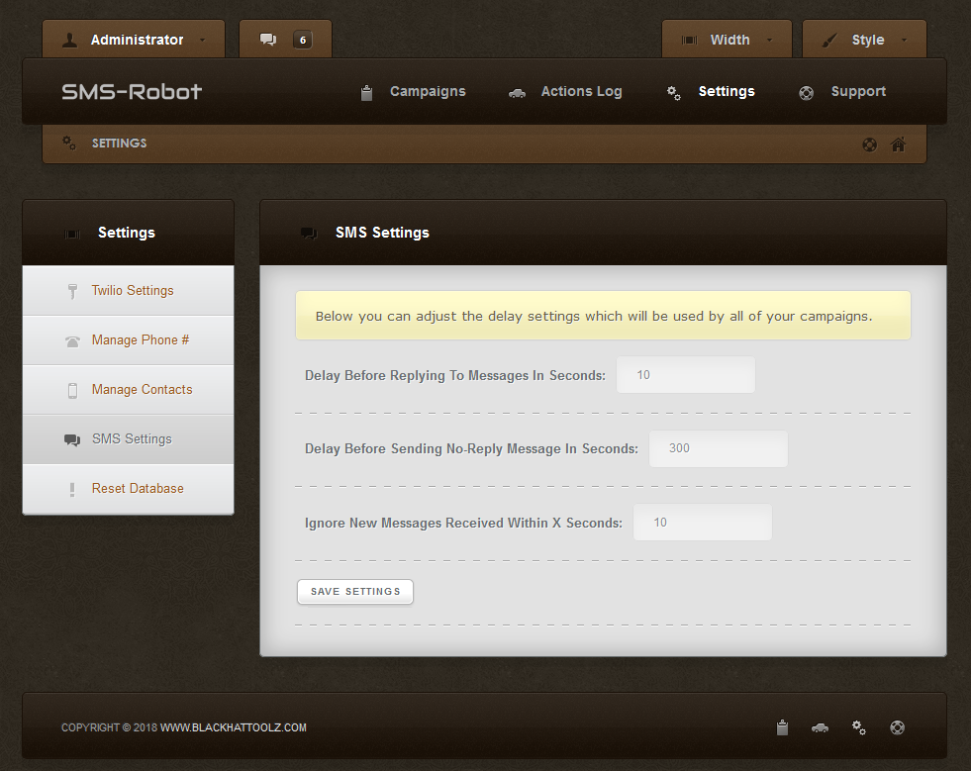
Task: Click the footer lifebuoy support icon
Action: (898, 727)
